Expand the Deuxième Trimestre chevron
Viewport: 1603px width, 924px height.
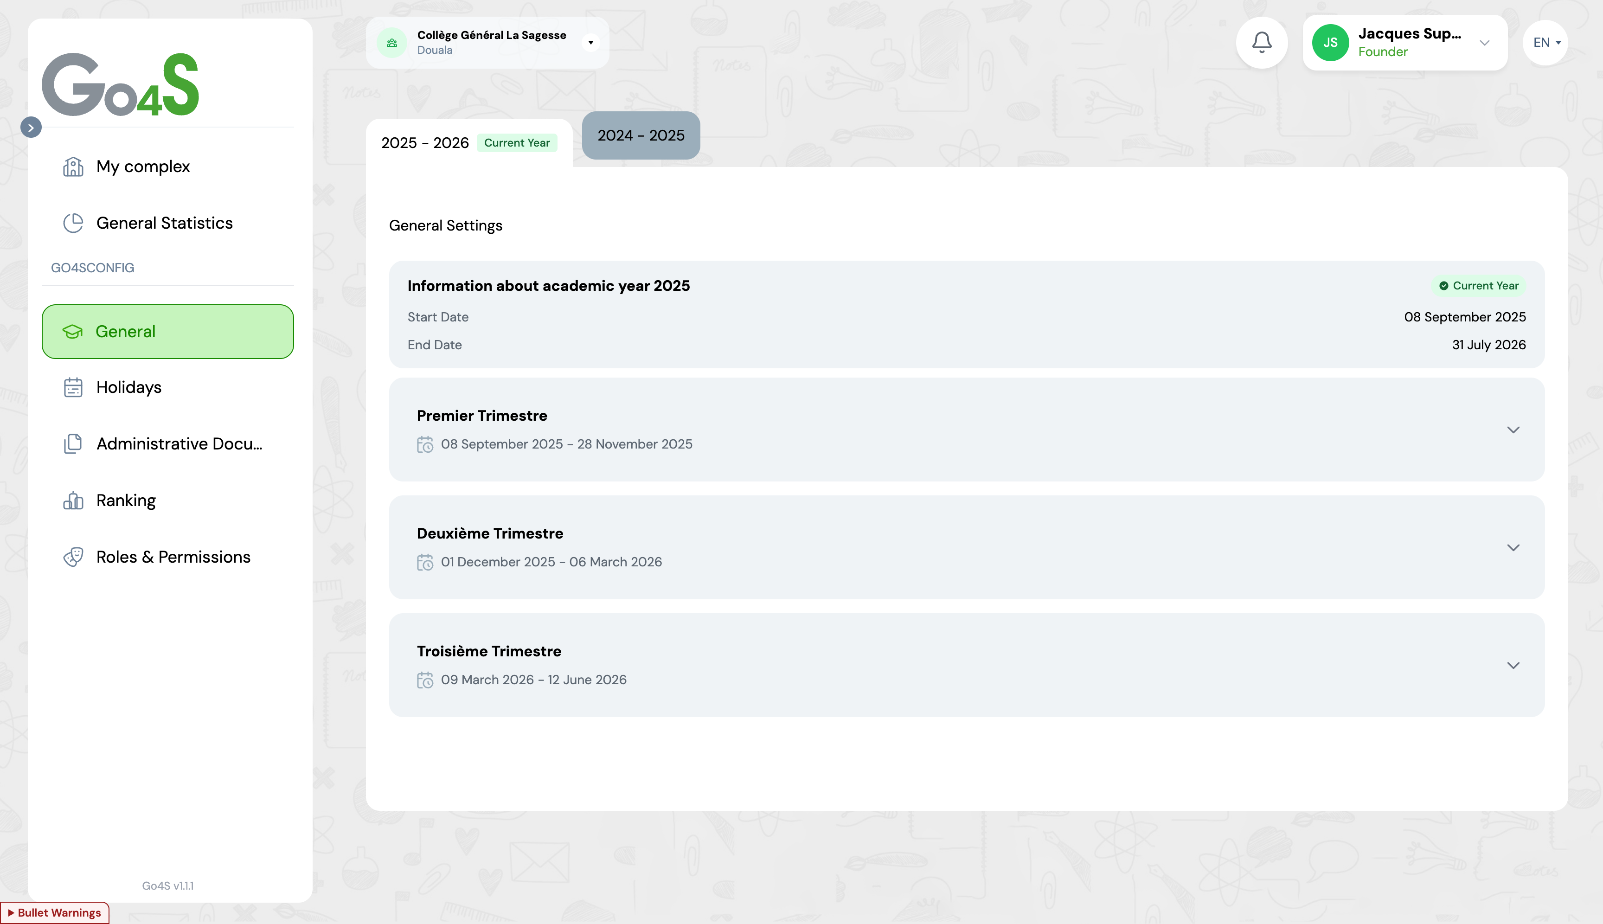pyautogui.click(x=1513, y=548)
